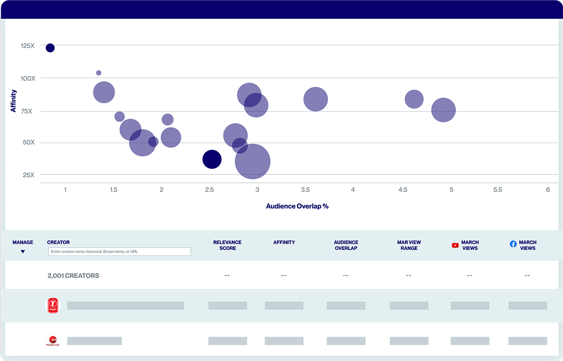Click the Facebook icon in column header

[x=513, y=244]
